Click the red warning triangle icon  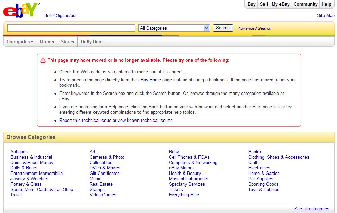43,60
